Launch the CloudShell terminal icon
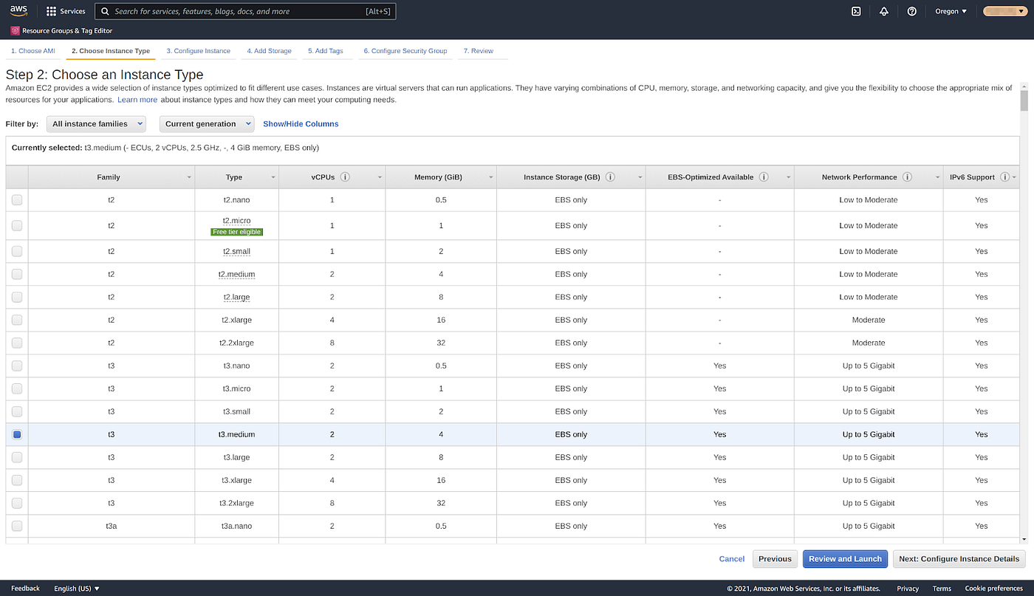Image resolution: width=1034 pixels, height=596 pixels. tap(856, 11)
